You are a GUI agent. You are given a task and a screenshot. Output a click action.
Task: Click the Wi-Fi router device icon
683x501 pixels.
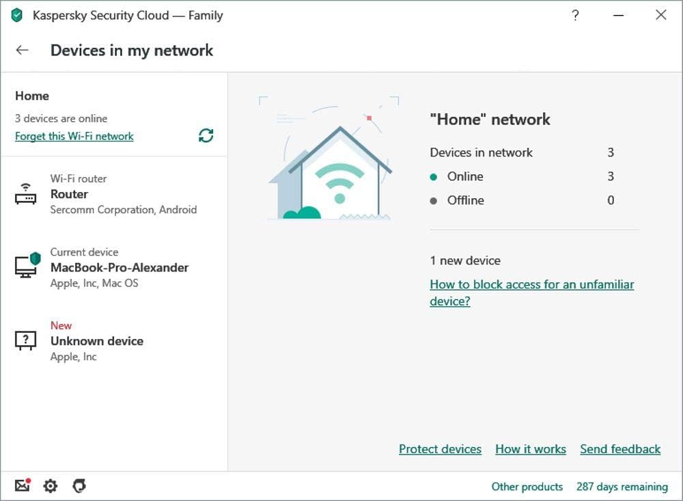click(26, 194)
